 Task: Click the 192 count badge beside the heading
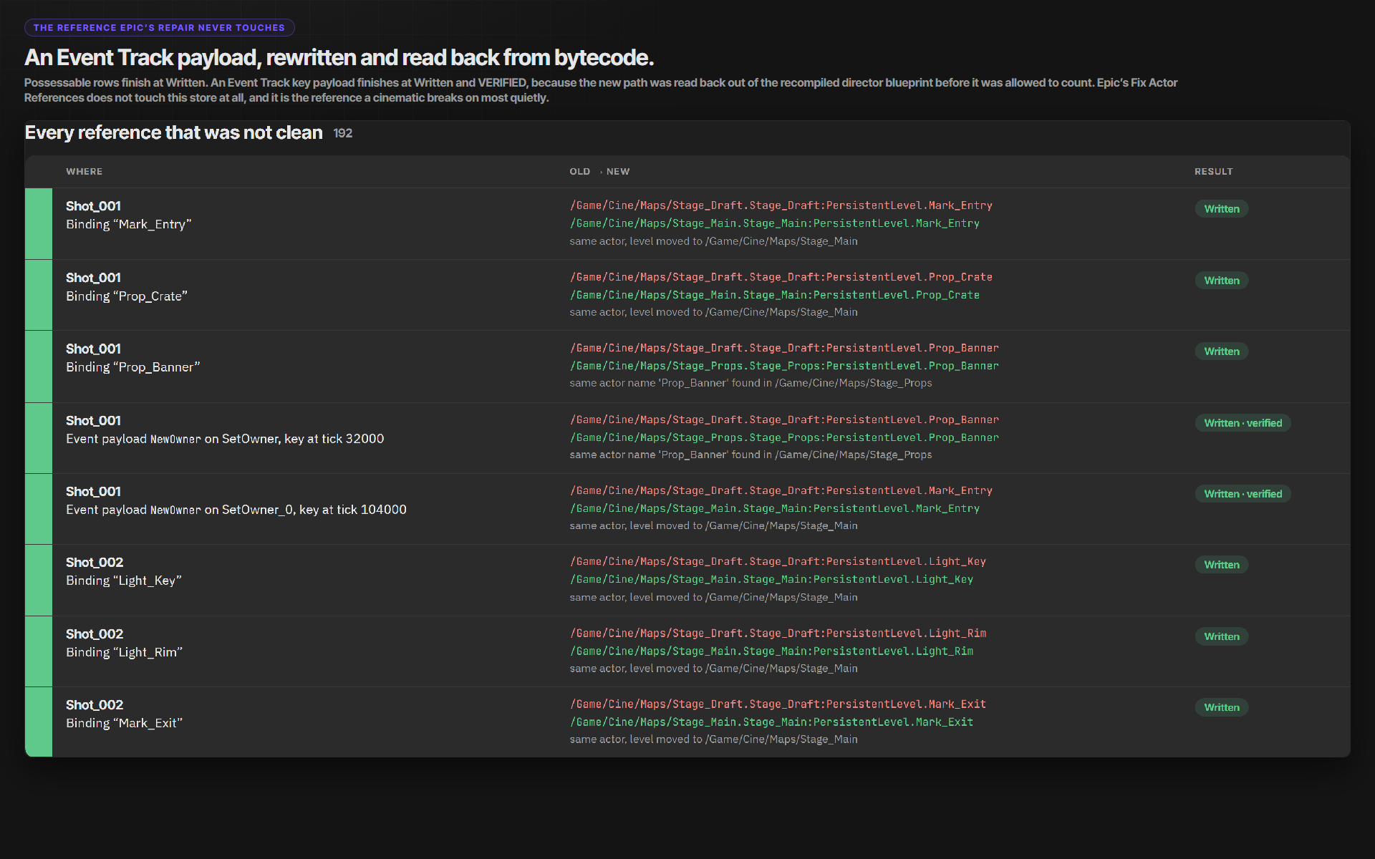point(342,133)
